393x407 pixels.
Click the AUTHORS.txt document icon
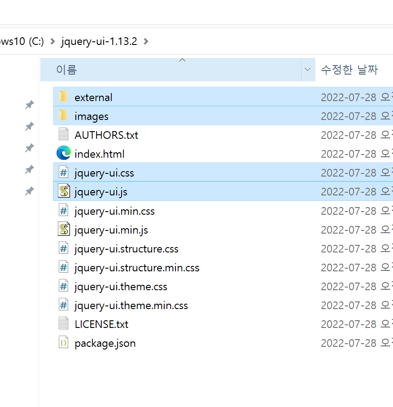(x=64, y=134)
